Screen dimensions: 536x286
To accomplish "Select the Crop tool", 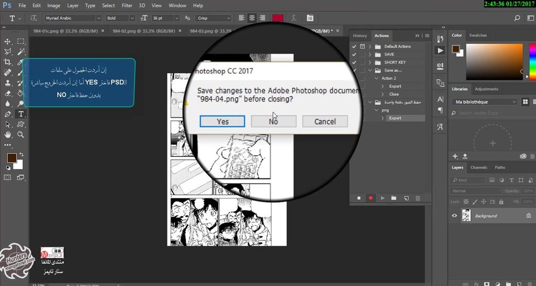I will point(7,62).
